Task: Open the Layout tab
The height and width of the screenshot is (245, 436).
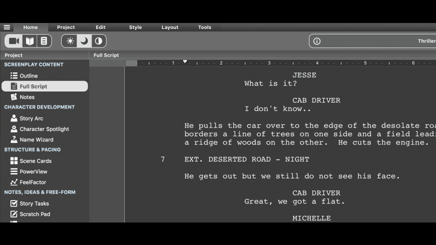Action: coord(170,27)
